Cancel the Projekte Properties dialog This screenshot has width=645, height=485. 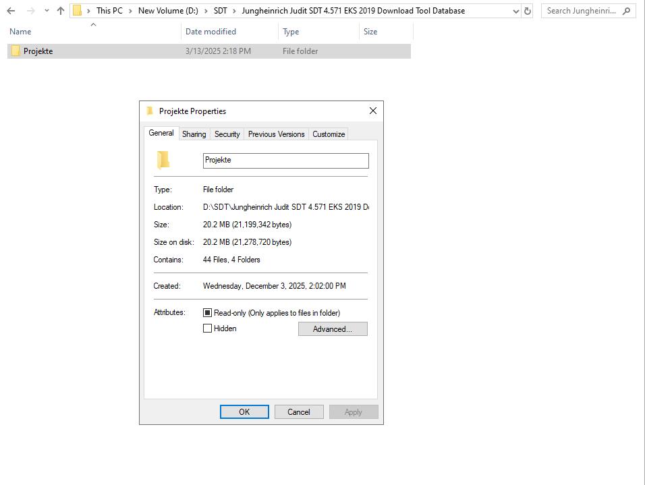tap(299, 411)
